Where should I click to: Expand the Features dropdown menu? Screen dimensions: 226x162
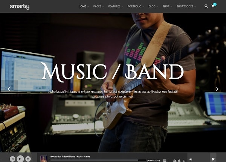click(x=115, y=6)
